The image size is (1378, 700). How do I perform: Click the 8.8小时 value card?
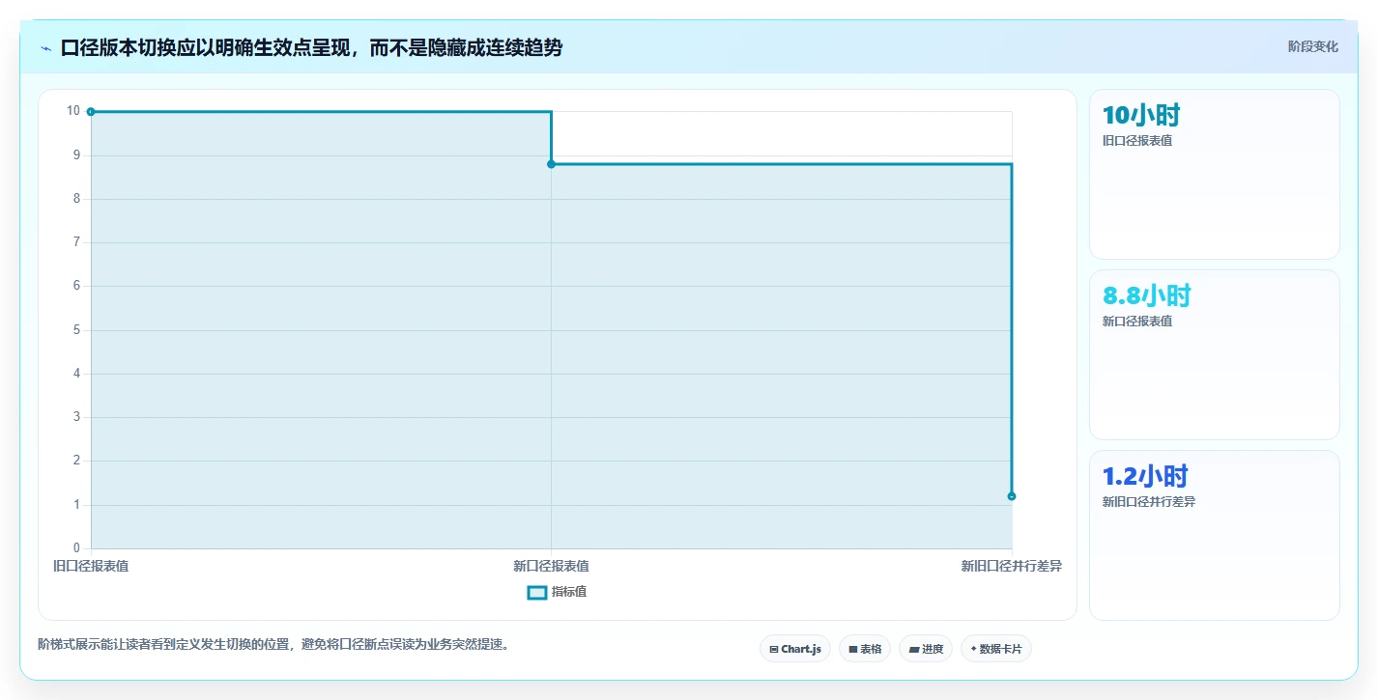[1215, 354]
